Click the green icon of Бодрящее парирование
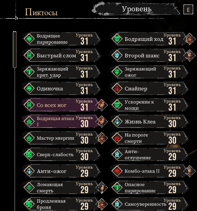The image size is (197, 211). click(29, 39)
